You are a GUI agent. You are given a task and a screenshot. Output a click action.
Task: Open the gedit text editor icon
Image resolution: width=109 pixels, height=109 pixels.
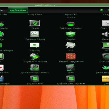click(71, 68)
